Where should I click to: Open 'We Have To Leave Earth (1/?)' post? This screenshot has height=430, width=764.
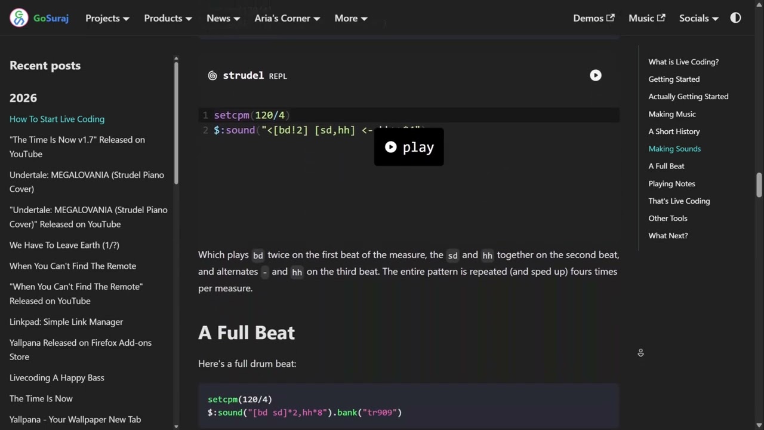click(x=64, y=245)
